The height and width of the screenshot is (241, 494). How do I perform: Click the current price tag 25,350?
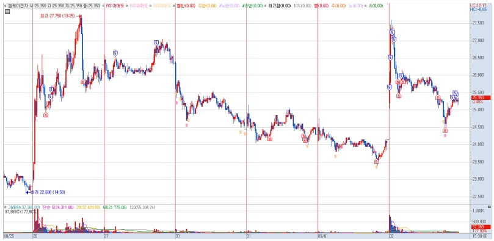tap(481, 97)
